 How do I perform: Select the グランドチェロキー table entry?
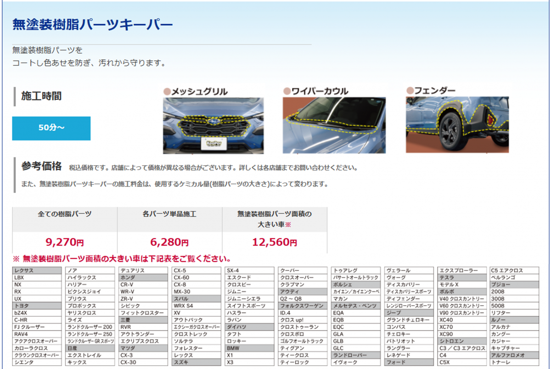point(409,320)
